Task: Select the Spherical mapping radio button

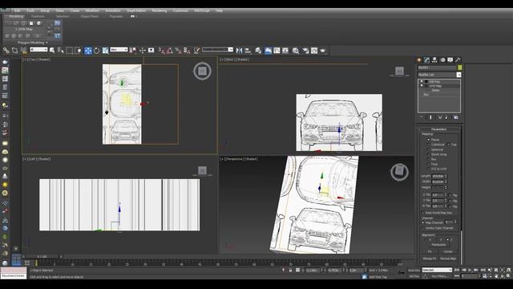Action: 428,149
